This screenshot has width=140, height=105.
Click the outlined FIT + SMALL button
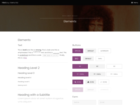pyautogui.click(x=114, y=74)
